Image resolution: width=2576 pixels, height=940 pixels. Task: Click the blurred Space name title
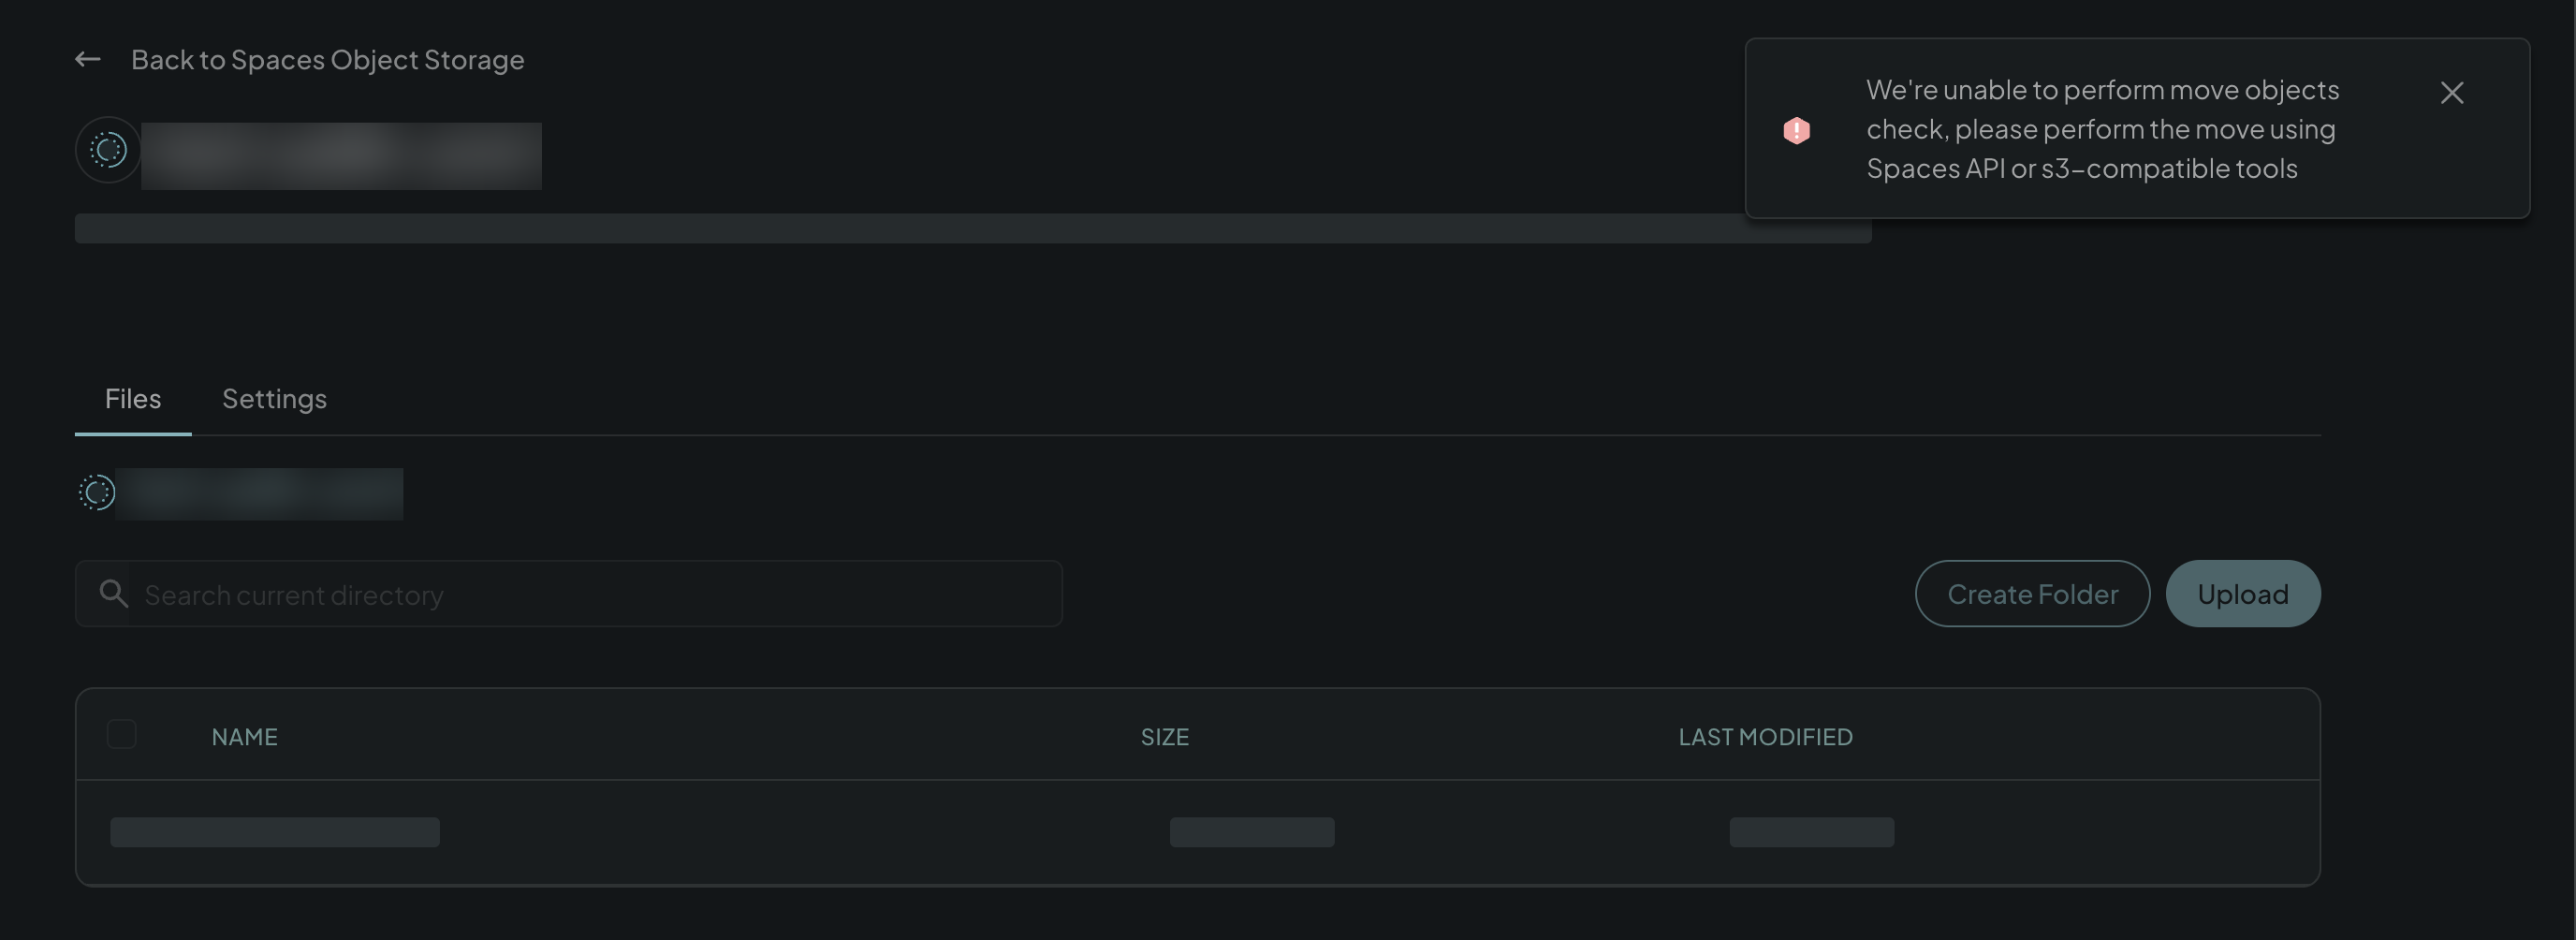click(x=341, y=156)
